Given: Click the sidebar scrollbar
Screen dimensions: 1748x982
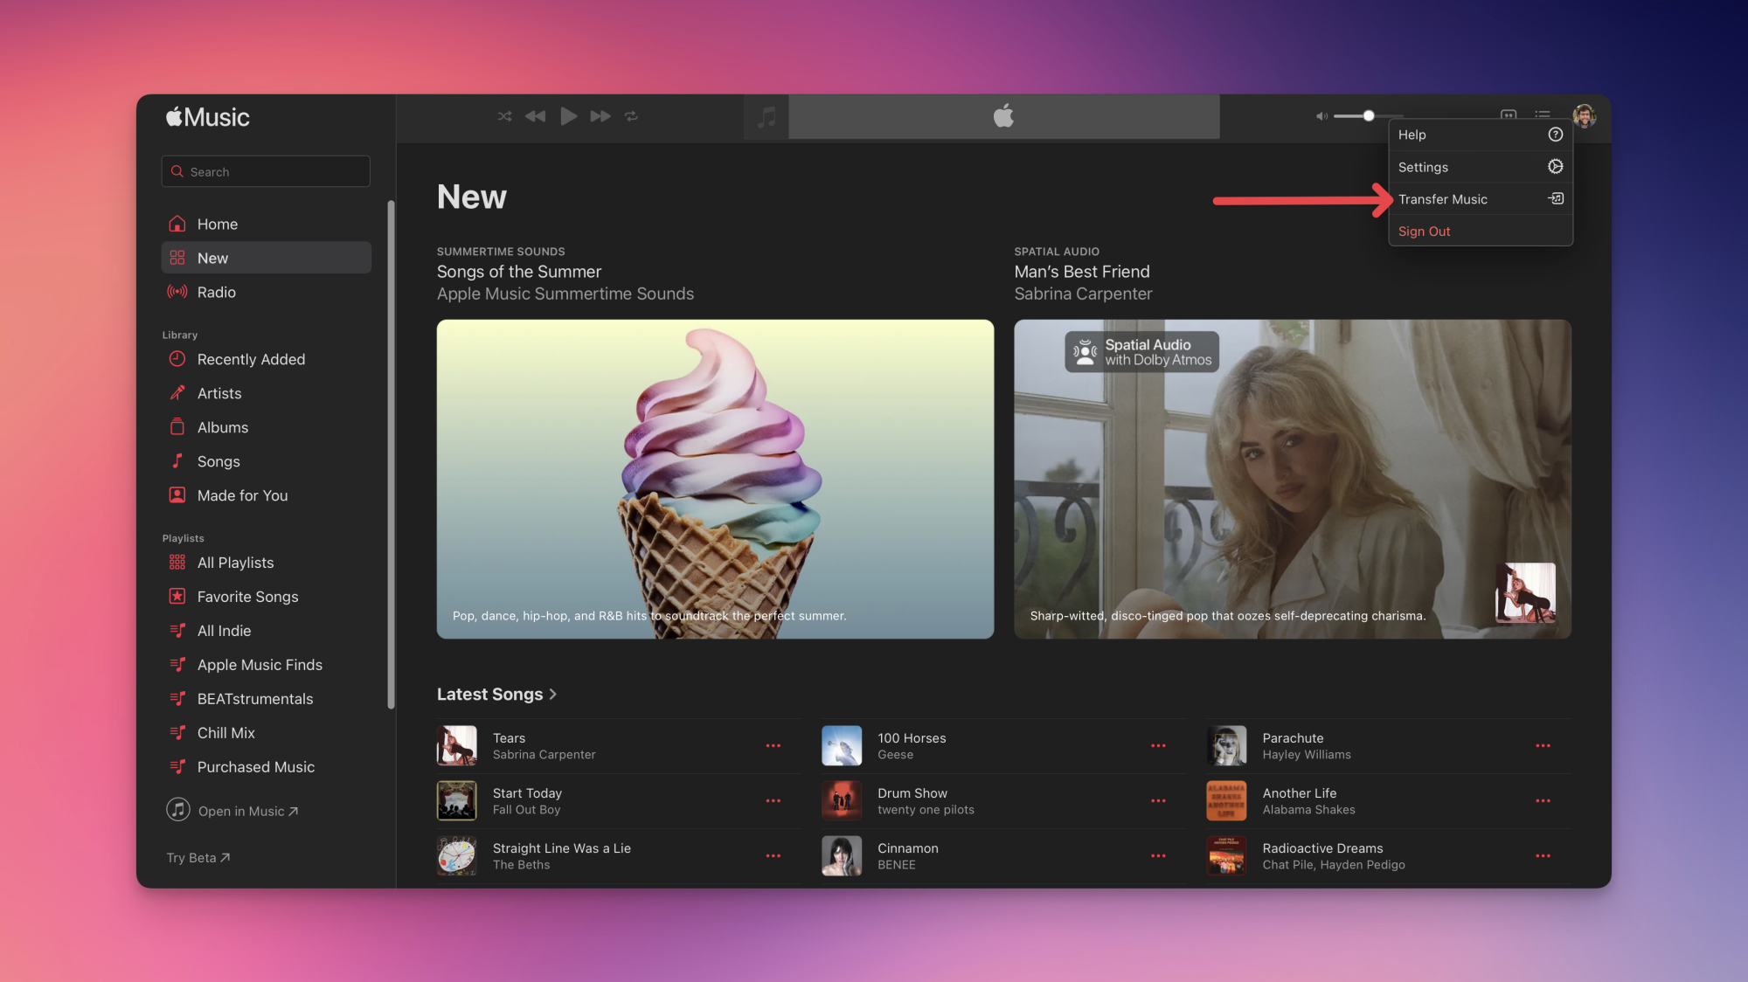Looking at the screenshot, I should click(x=391, y=454).
